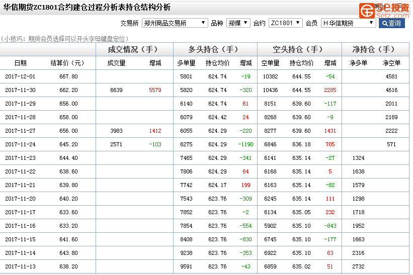Open the 合约 ZC1801 dropdown
The image size is (413, 275).
(285, 23)
